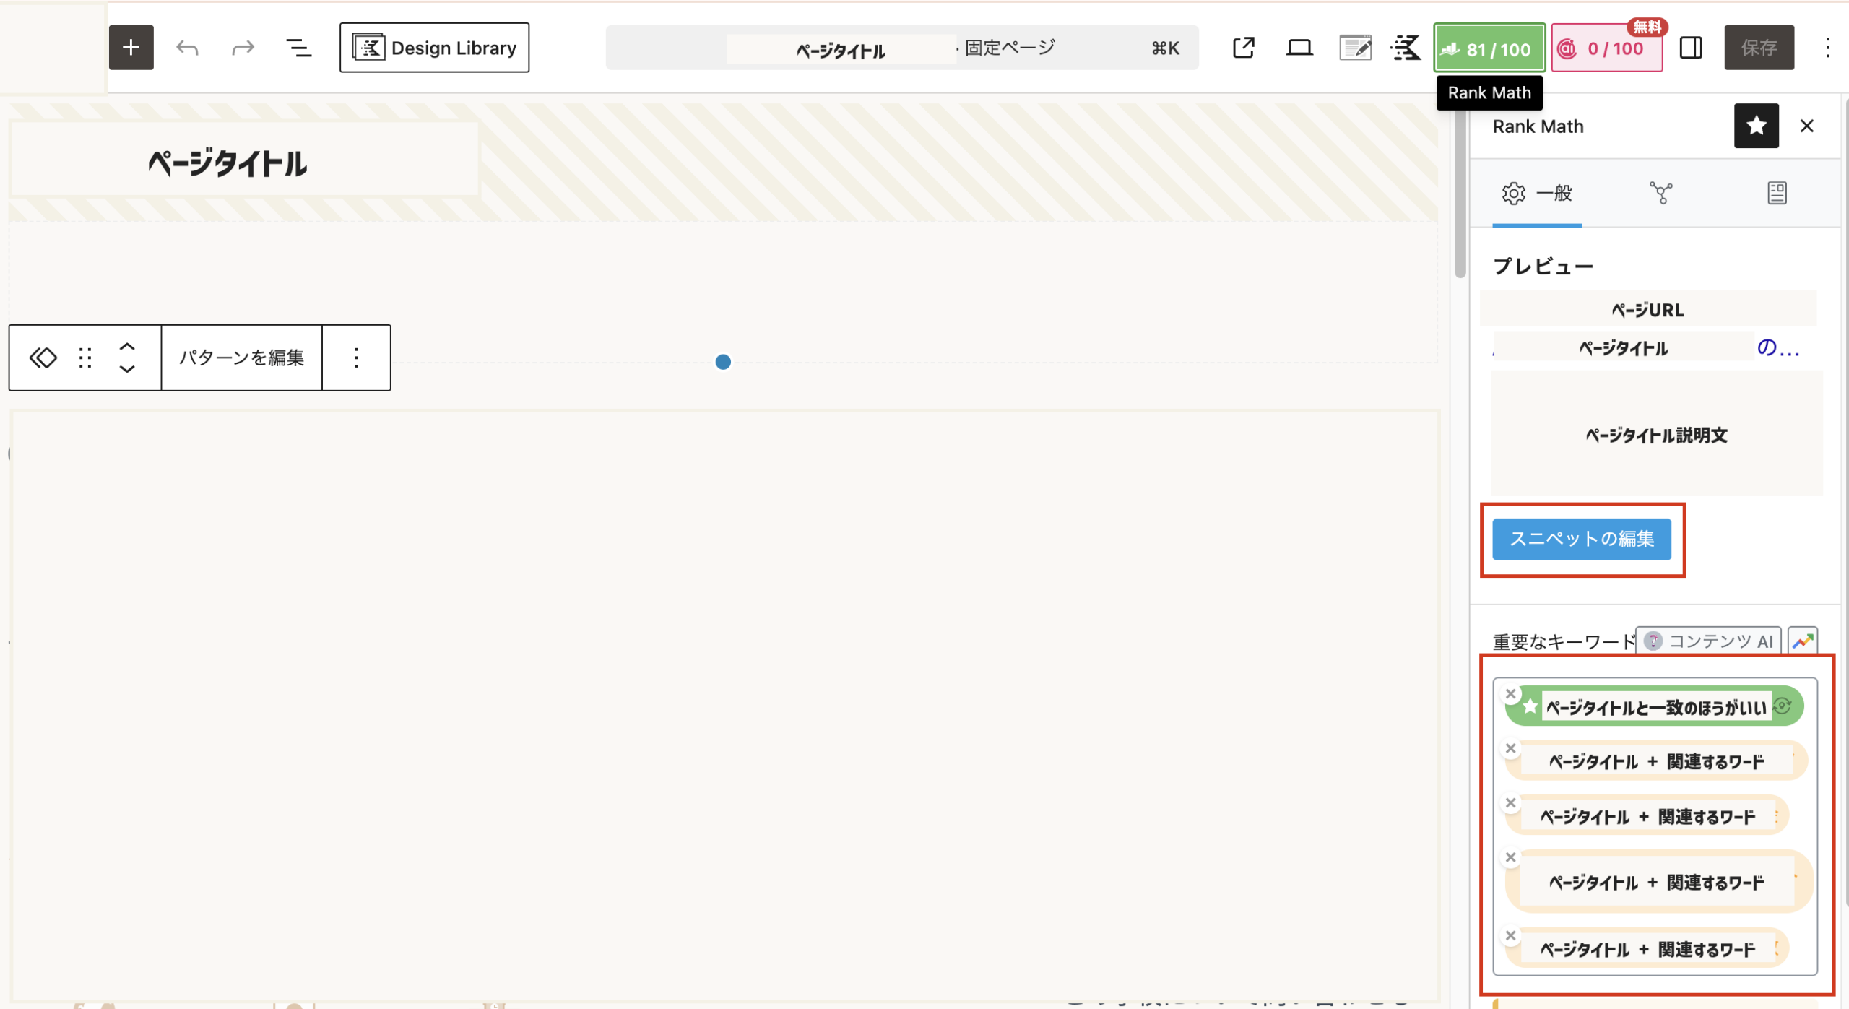Switch to the Rank Math schema tab
1849x1009 pixels.
pyautogui.click(x=1777, y=193)
